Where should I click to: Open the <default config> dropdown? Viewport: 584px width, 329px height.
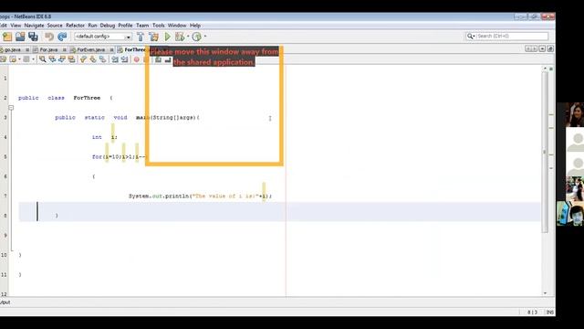pyautogui.click(x=128, y=37)
